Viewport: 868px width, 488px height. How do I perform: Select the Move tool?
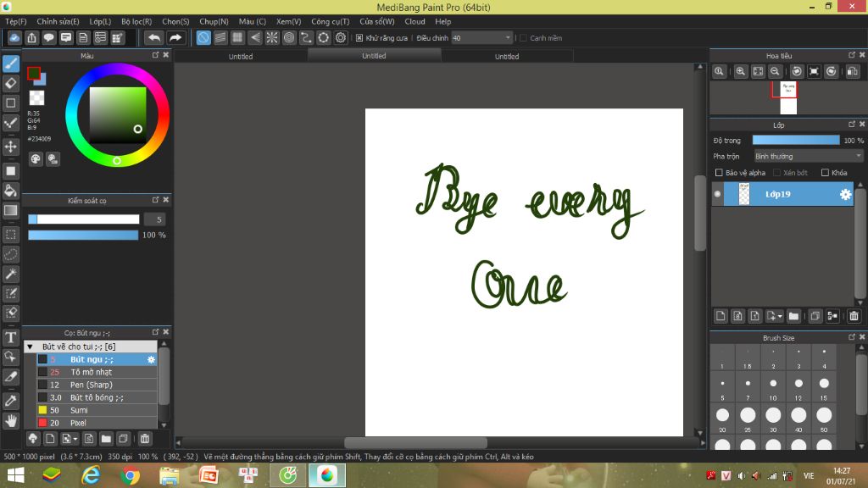pyautogui.click(x=11, y=147)
